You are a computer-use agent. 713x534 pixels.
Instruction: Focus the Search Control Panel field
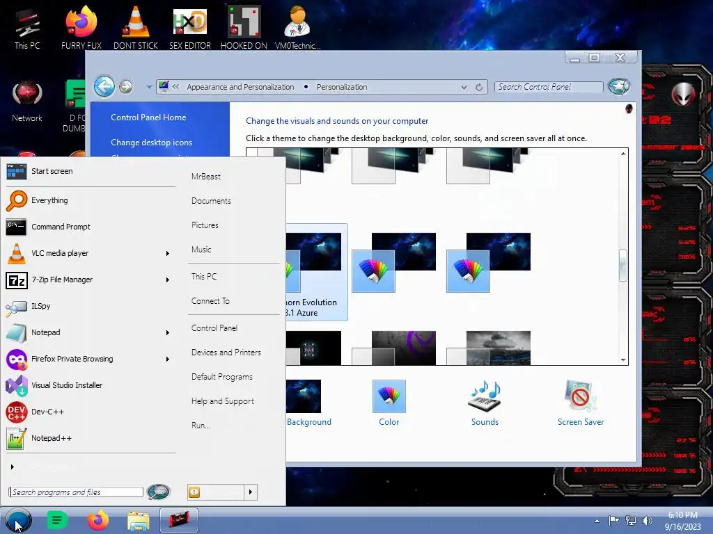(x=549, y=87)
